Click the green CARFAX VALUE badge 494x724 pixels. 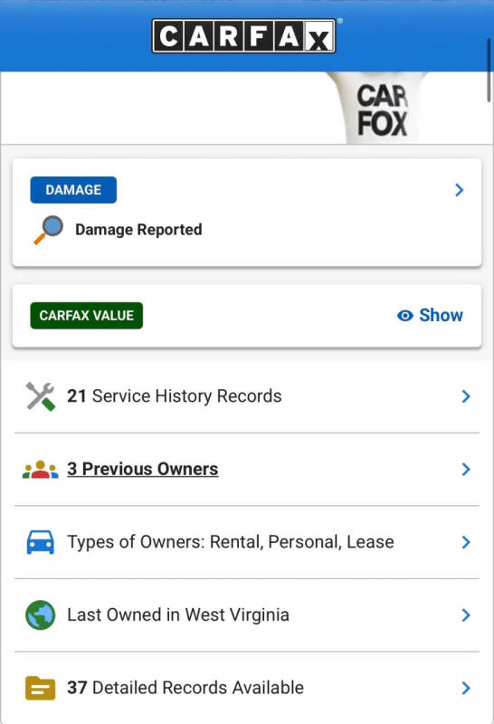pos(86,315)
